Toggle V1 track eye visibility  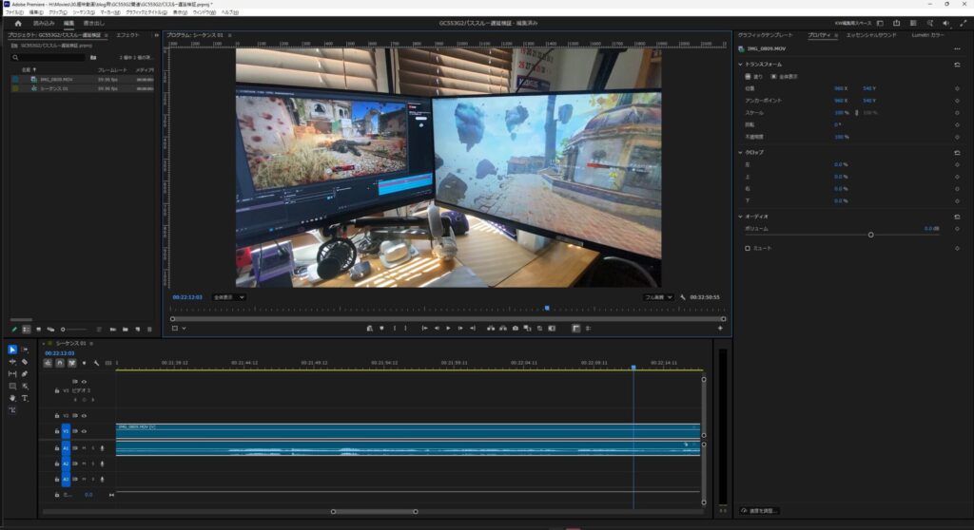84,430
